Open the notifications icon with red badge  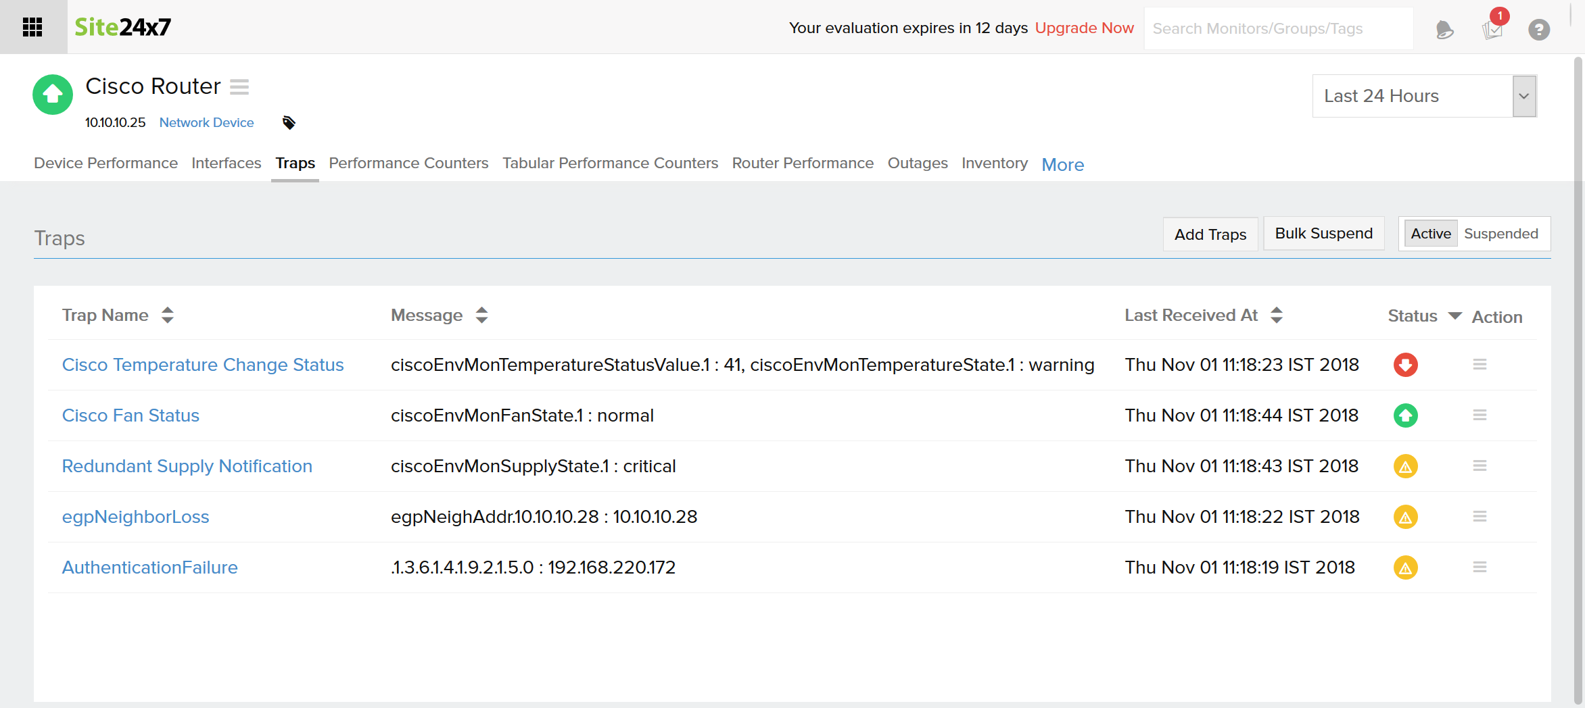[x=1492, y=29]
